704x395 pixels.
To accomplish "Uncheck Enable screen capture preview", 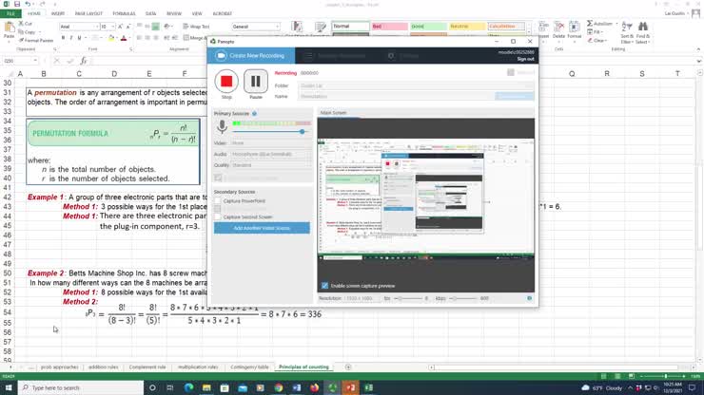I will point(325,285).
